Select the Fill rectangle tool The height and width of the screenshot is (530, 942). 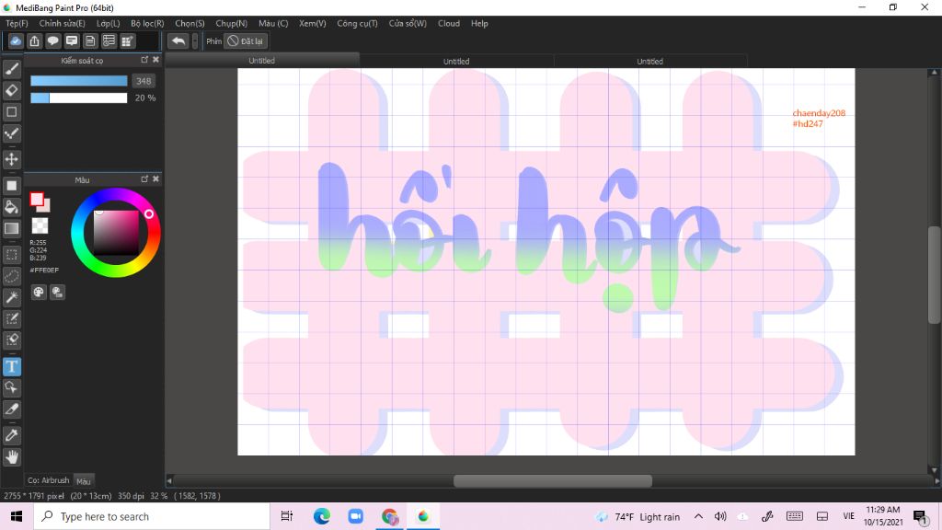pos(11,186)
